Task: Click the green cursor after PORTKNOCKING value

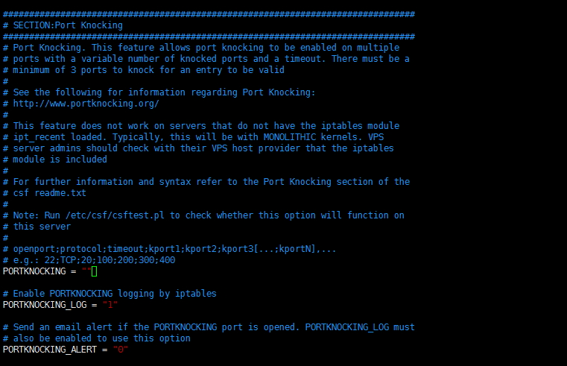Action: [94, 271]
